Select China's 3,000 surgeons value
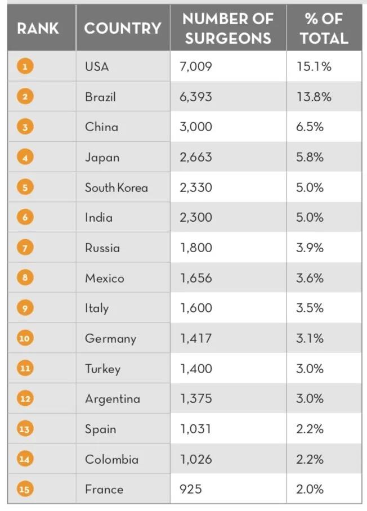Image resolution: width=367 pixels, height=511 pixels. 196,127
